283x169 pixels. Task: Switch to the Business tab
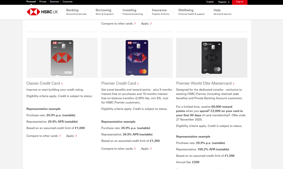point(54,2)
